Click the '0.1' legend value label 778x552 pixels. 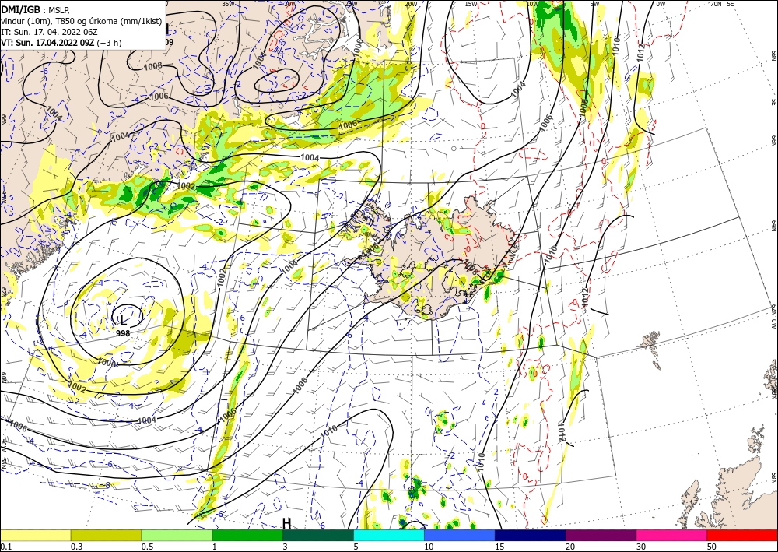tap(5, 547)
